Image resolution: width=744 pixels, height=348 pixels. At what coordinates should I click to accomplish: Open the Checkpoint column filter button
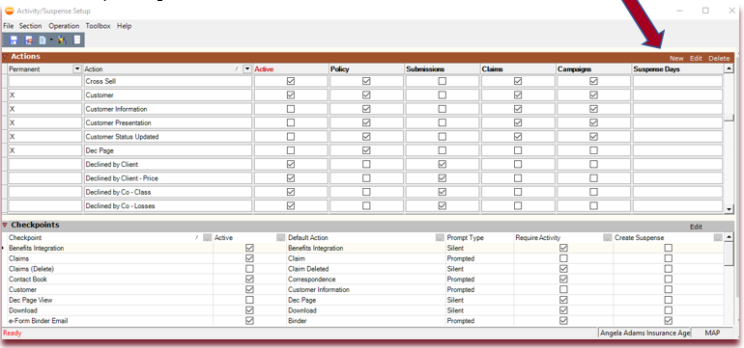coord(207,238)
